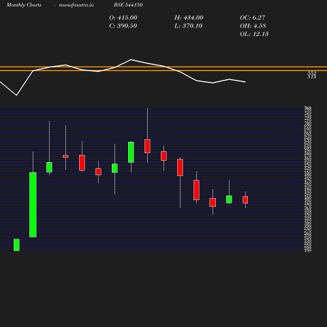Image resolution: width=327 pixels, height=327 pixels.
Task: Click the open price 'O: 415.00'
Action: 123,18
